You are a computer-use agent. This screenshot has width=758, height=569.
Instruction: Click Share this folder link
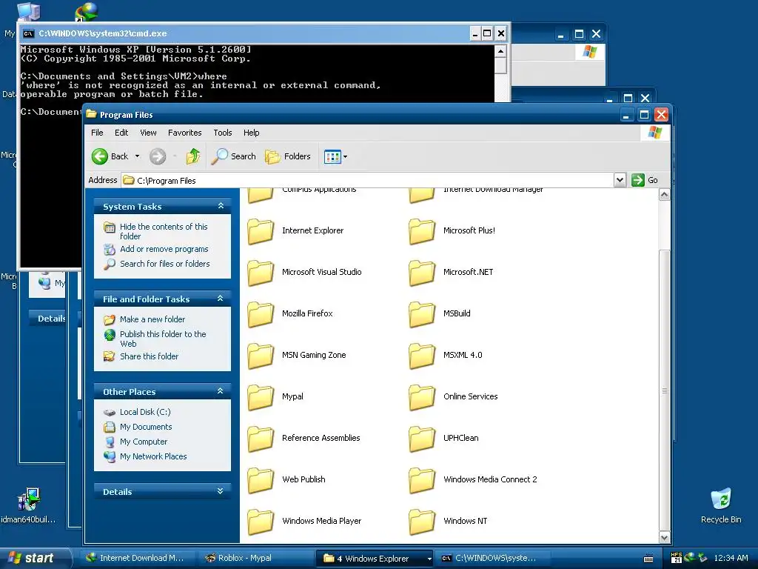pos(149,356)
